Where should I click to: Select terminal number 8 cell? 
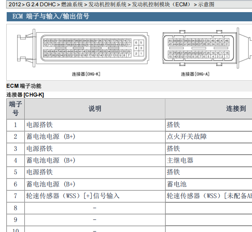pyautogui.click(x=15, y=208)
